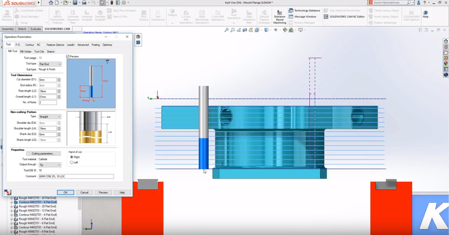Open the Advanced tab
The image size is (449, 235).
tap(83, 45)
